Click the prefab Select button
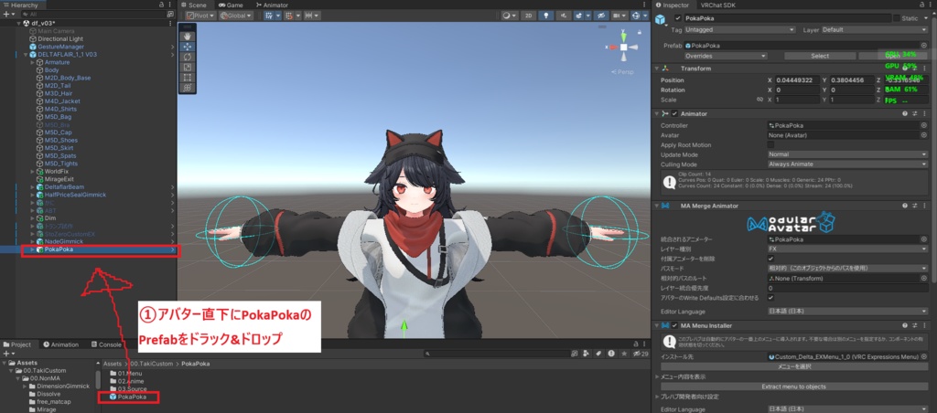The height and width of the screenshot is (413, 937). pos(819,56)
